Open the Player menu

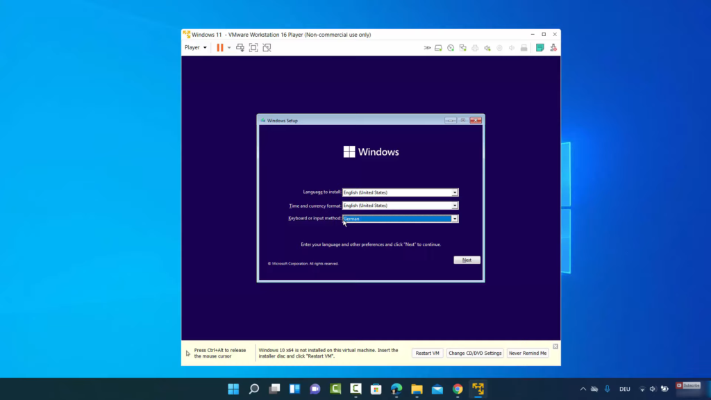[x=195, y=48]
